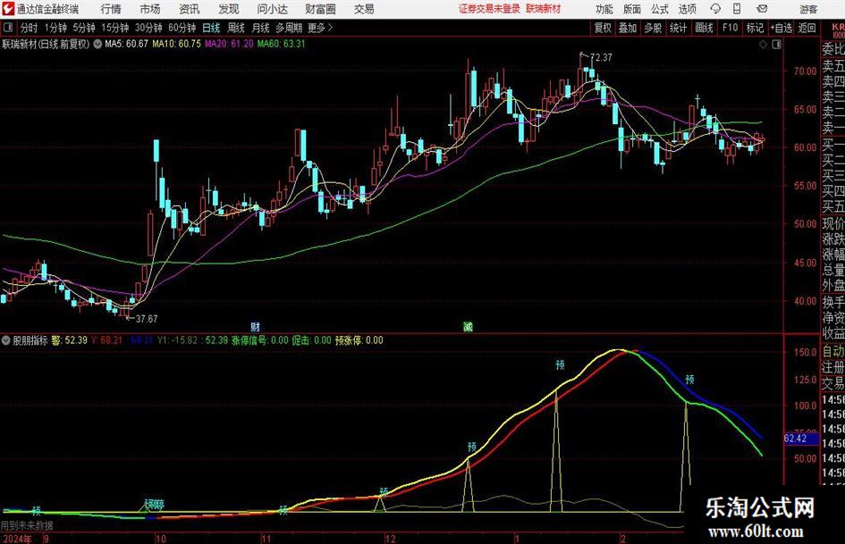The width and height of the screenshot is (845, 544).
Task: Open the 财富圈 menu
Action: tap(320, 9)
